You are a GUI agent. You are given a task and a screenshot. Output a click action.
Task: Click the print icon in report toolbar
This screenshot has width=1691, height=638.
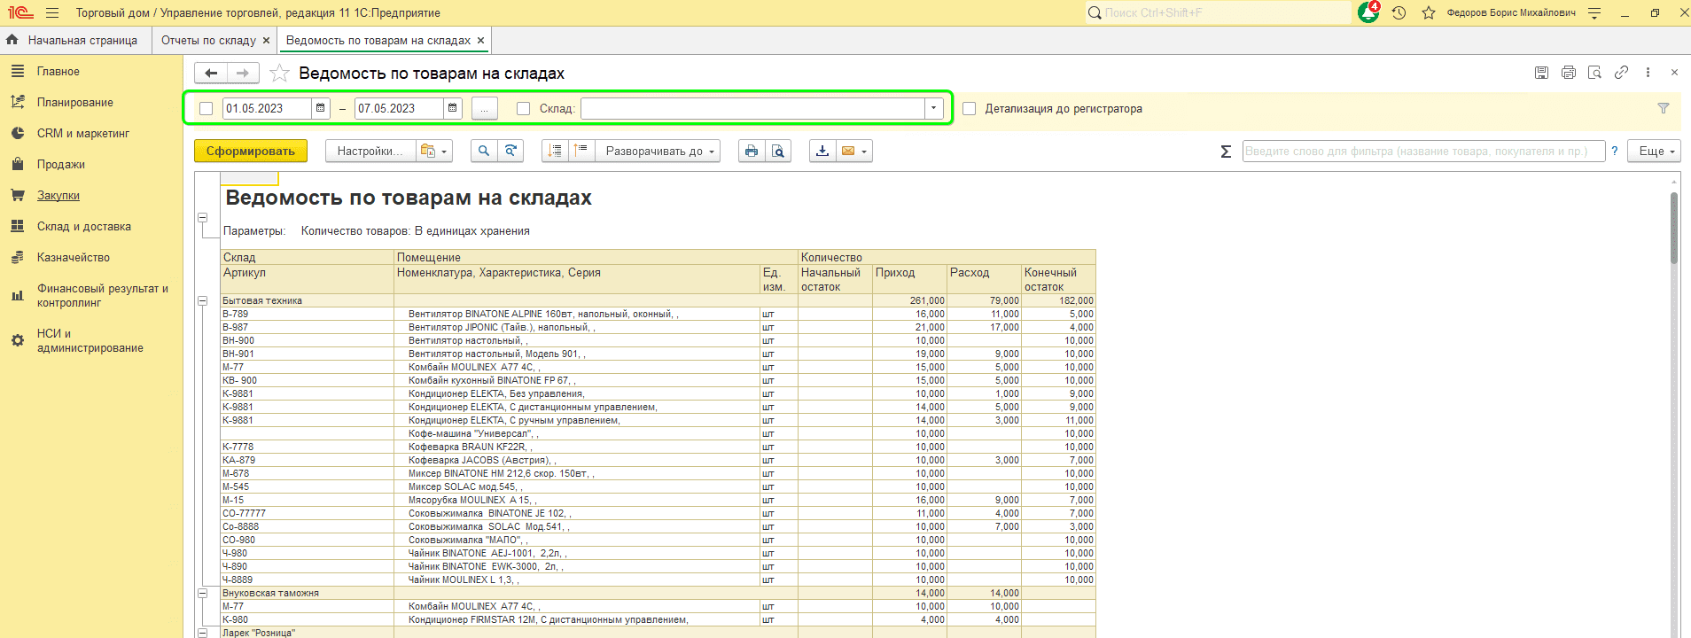(x=752, y=151)
